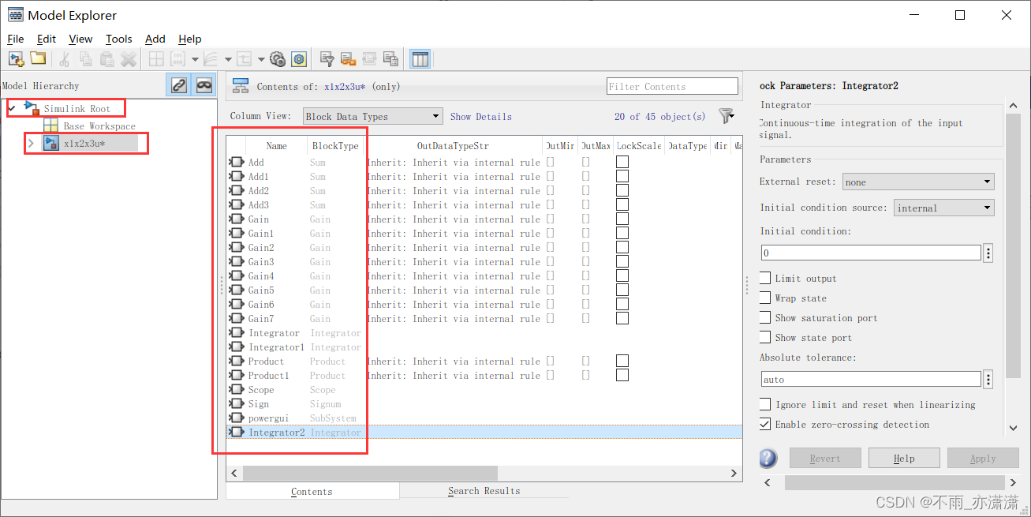Click the New Model toolbar icon
This screenshot has width=1031, height=517.
pos(16,59)
